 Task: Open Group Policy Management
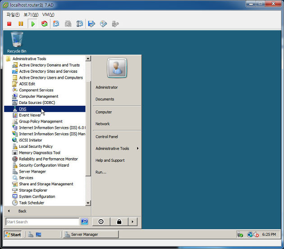point(45,122)
